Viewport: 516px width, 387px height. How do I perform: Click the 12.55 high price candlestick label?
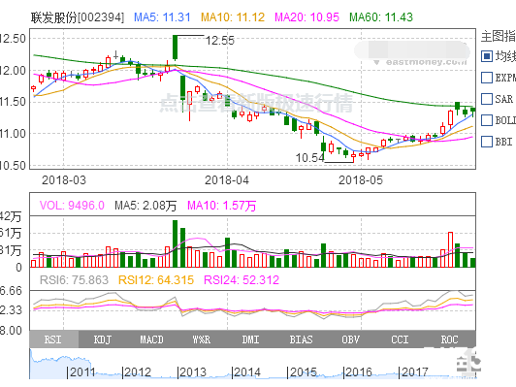click(220, 41)
